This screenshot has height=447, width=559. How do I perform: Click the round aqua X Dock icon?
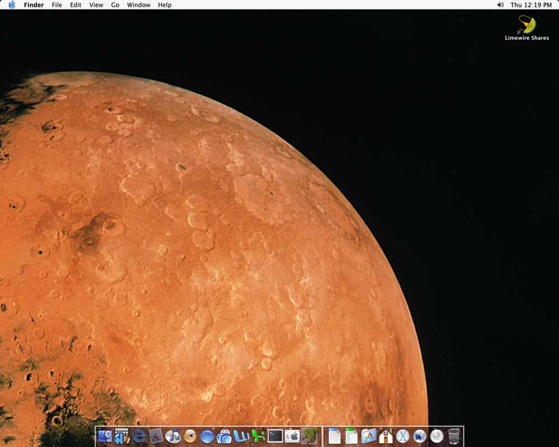point(403,436)
